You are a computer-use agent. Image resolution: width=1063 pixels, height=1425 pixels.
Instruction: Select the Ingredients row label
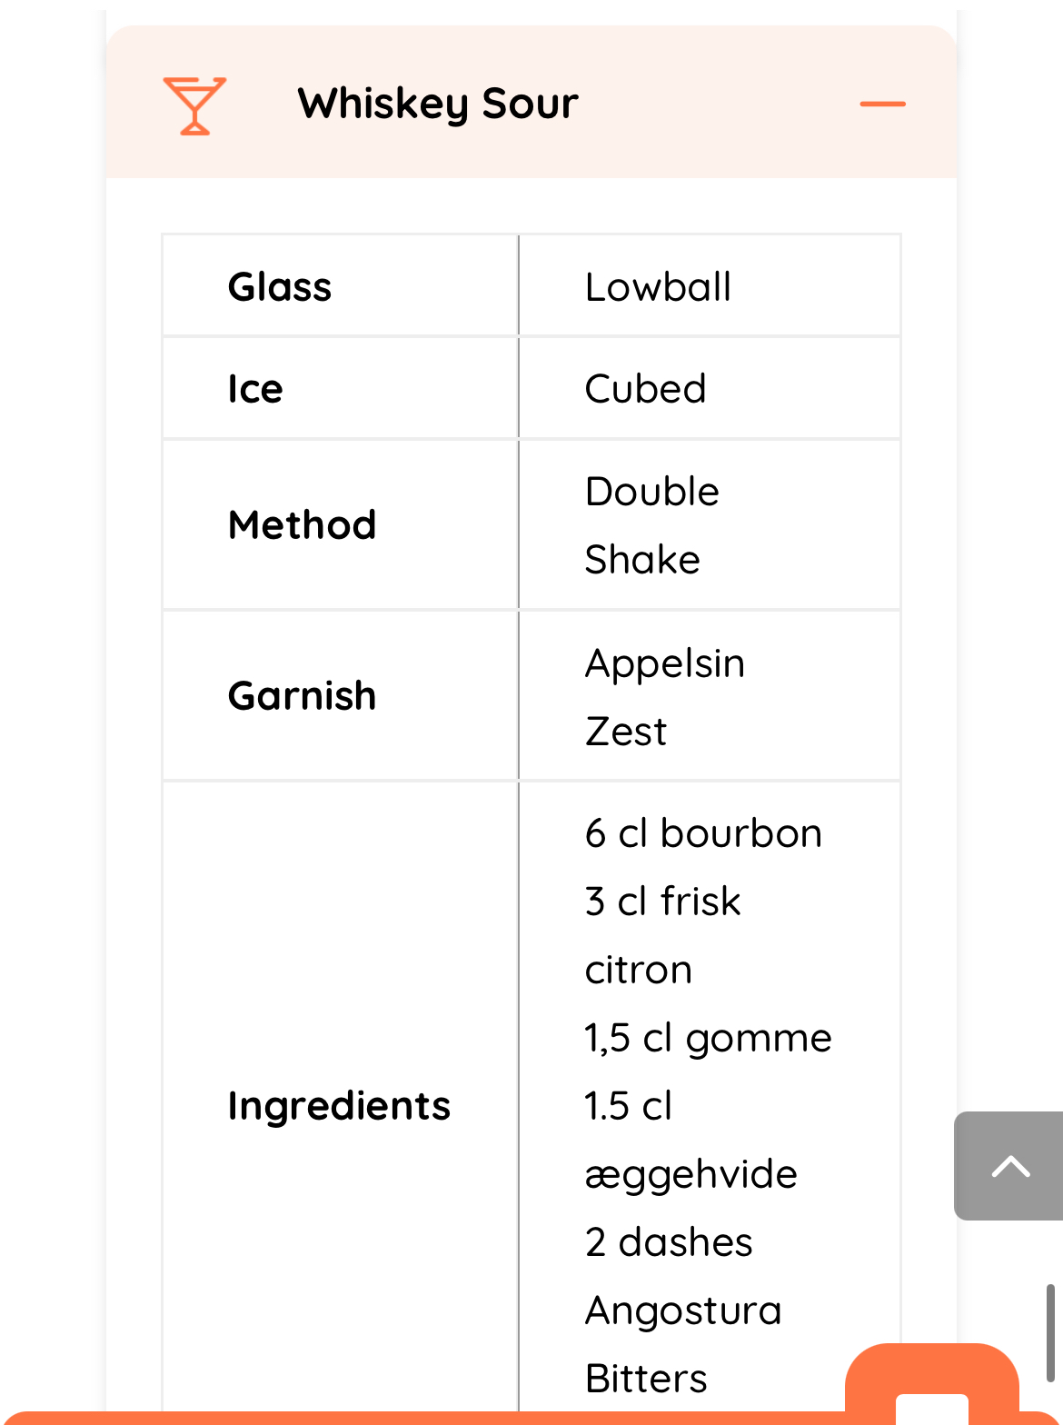tap(339, 1106)
